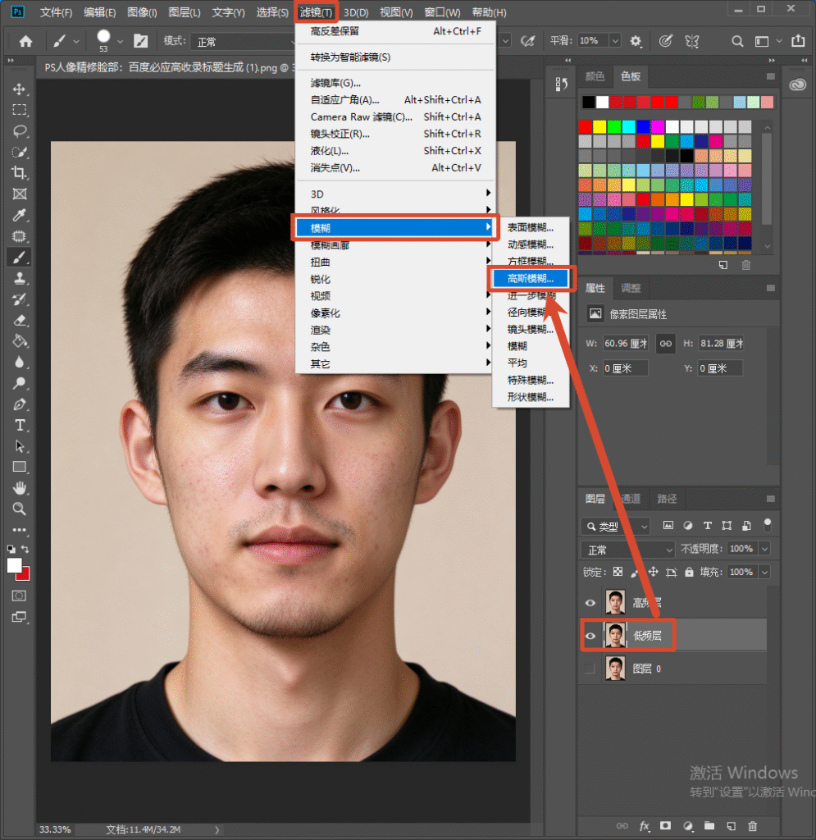Open the search icon in options bar
This screenshot has width=816, height=840.
coord(737,41)
